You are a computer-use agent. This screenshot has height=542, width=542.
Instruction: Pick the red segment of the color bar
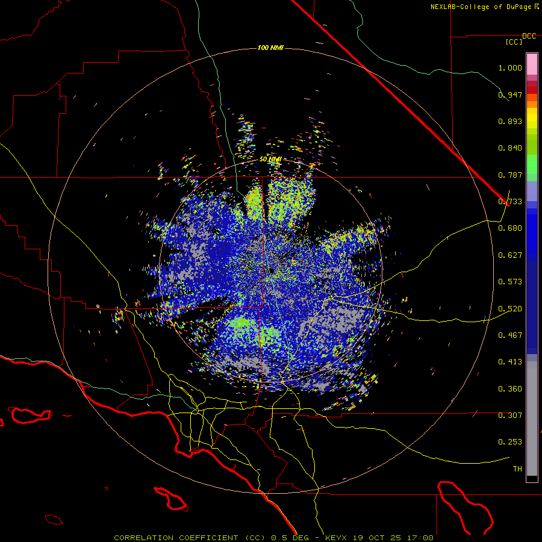[x=532, y=90]
